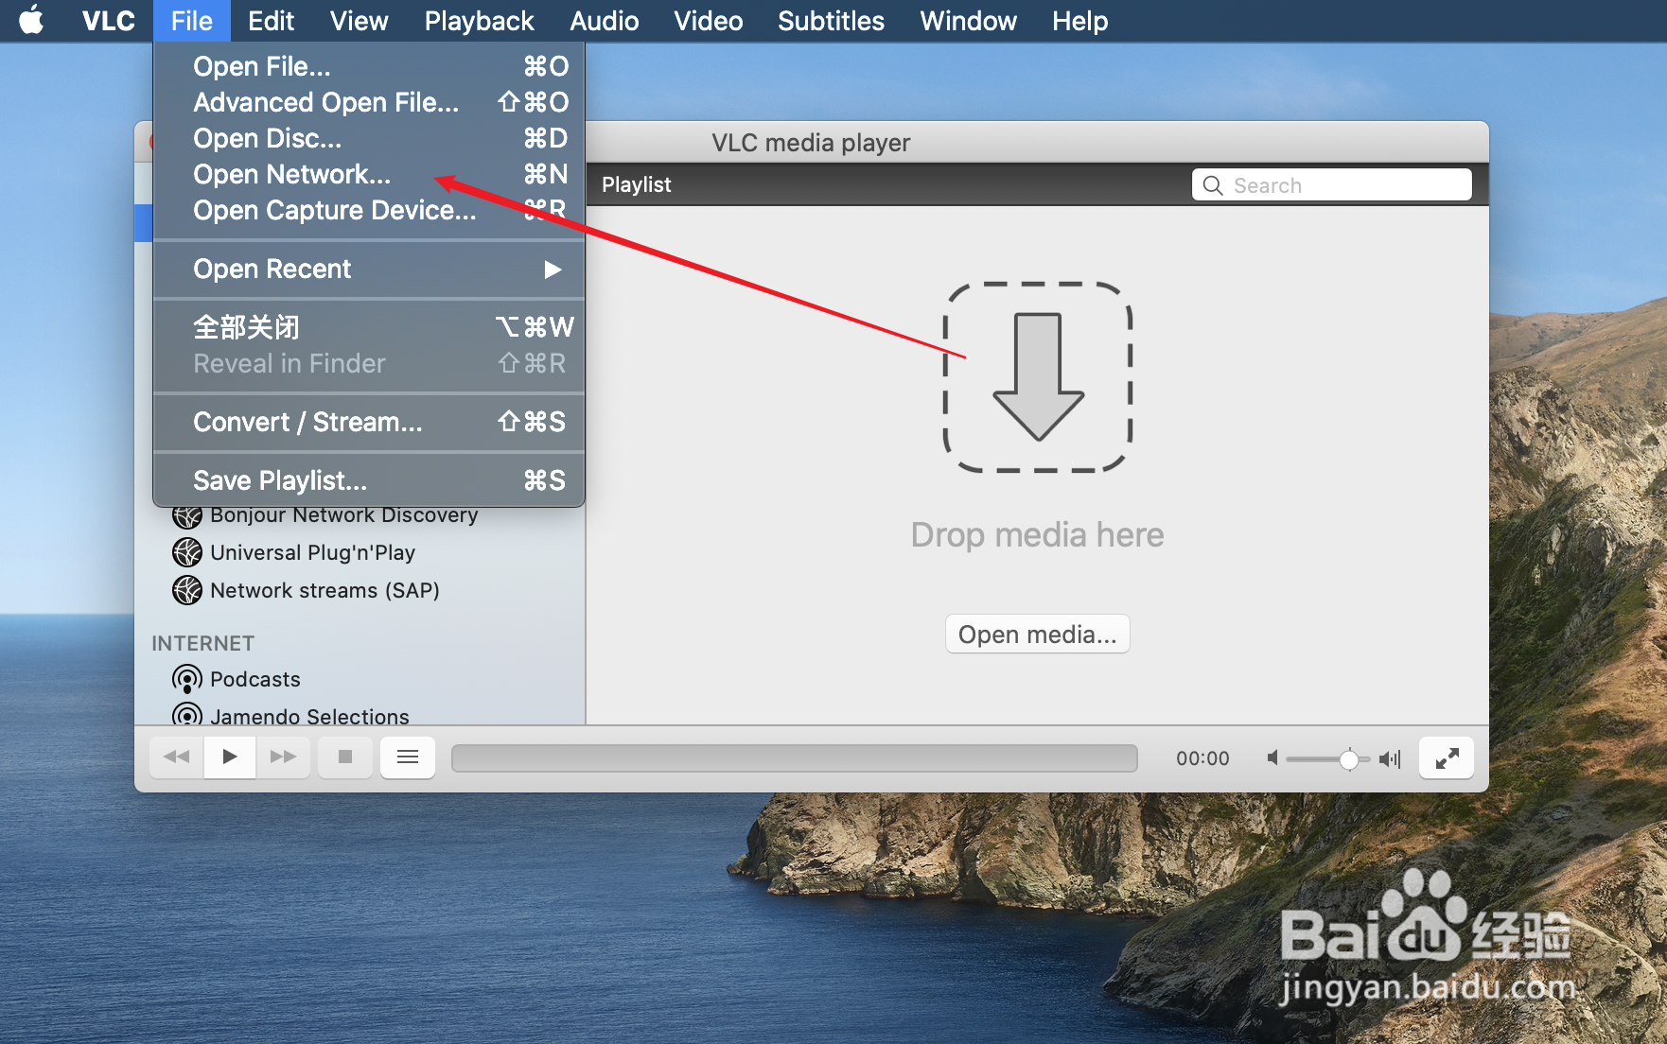
Task: Select Network streams (SAP) in sidebar
Action: 325,590
